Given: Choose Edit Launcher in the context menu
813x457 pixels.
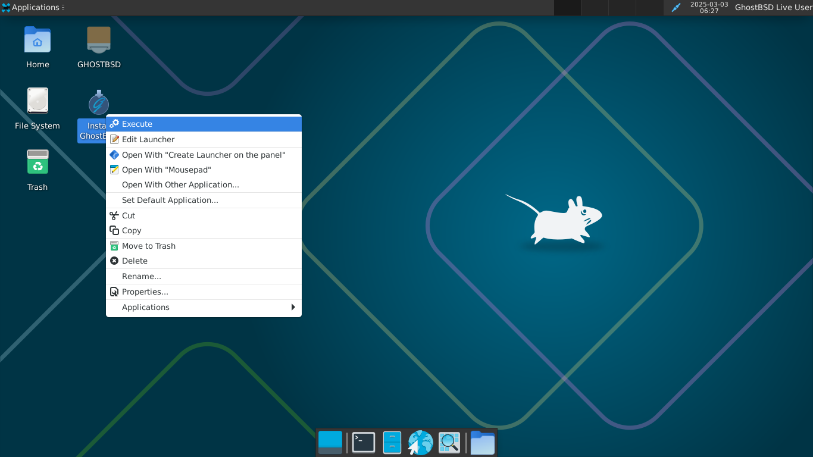Looking at the screenshot, I should pos(204,139).
